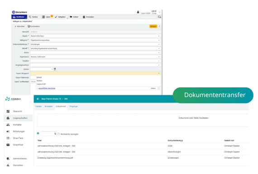Open the calendar picker next to Datum

55,69
